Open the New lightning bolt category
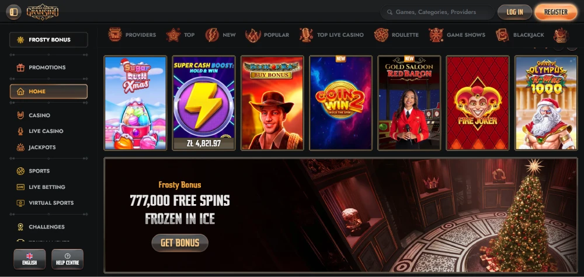This screenshot has width=584, height=277. [x=212, y=34]
